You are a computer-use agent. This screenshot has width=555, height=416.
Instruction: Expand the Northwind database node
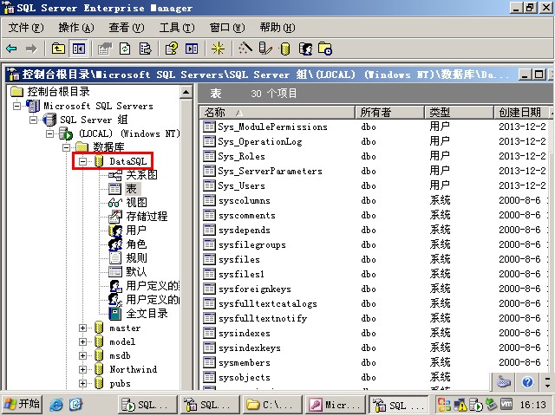[x=83, y=369]
